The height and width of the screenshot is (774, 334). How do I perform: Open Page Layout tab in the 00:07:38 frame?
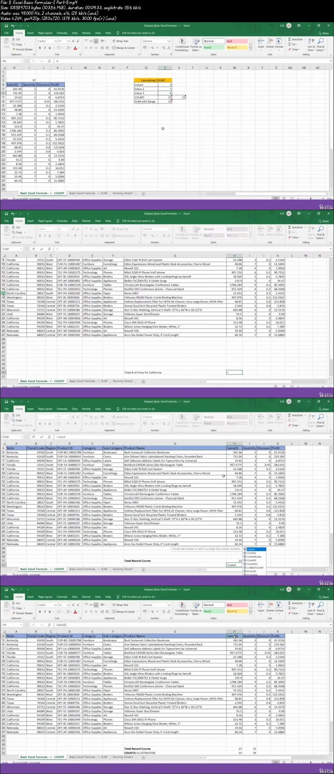tap(45, 597)
